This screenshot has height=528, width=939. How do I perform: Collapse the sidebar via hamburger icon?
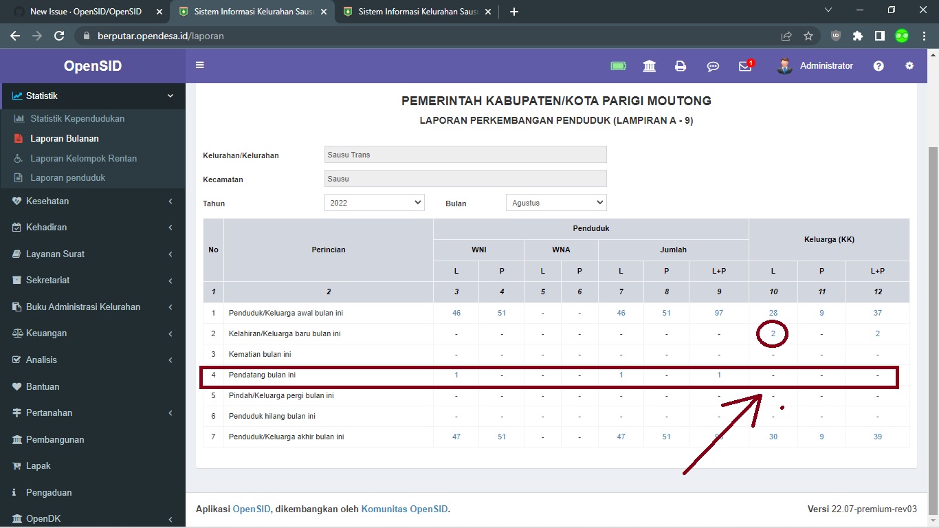pos(199,63)
